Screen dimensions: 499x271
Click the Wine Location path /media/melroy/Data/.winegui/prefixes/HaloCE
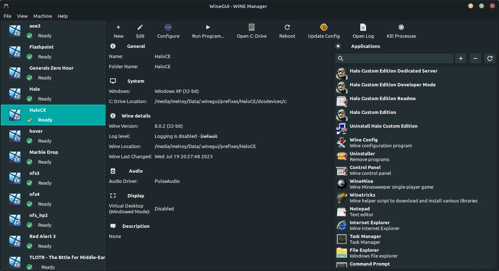205,146
